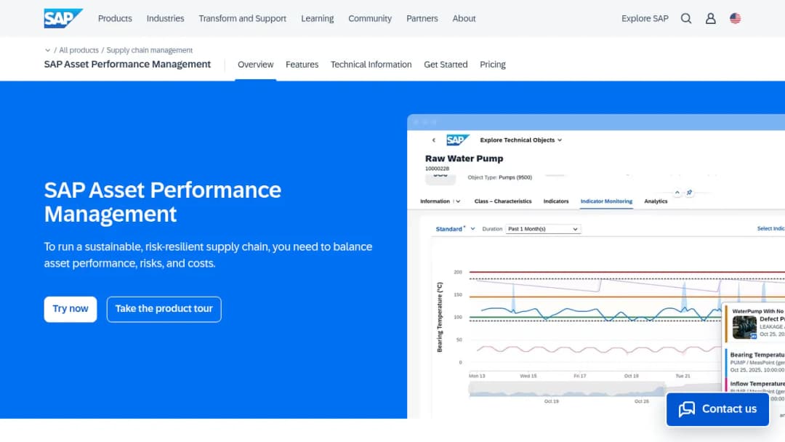Open the Partners menu

422,18
